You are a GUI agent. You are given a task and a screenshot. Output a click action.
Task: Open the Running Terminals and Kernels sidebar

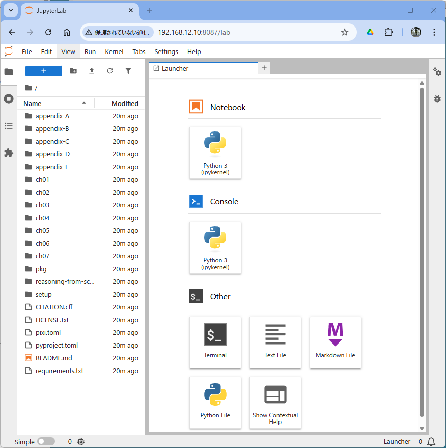(x=9, y=99)
